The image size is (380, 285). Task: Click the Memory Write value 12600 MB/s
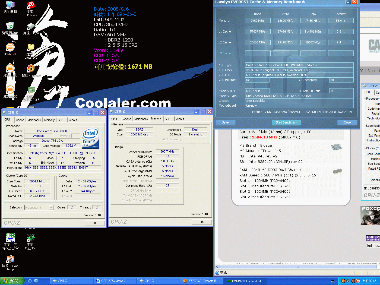pyautogui.click(x=285, y=21)
